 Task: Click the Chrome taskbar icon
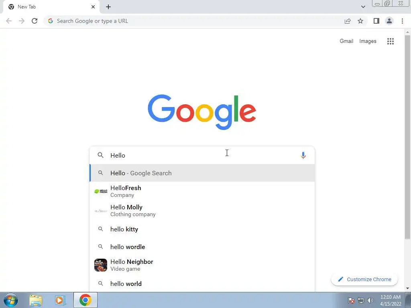(x=85, y=300)
